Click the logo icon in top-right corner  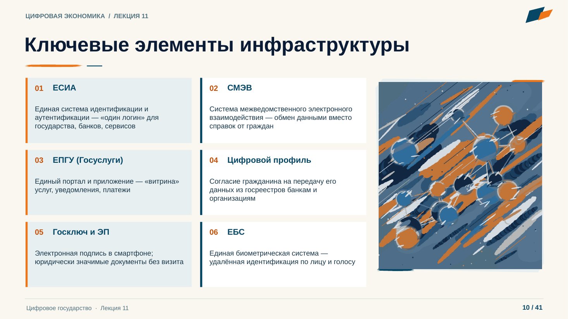[x=539, y=15]
